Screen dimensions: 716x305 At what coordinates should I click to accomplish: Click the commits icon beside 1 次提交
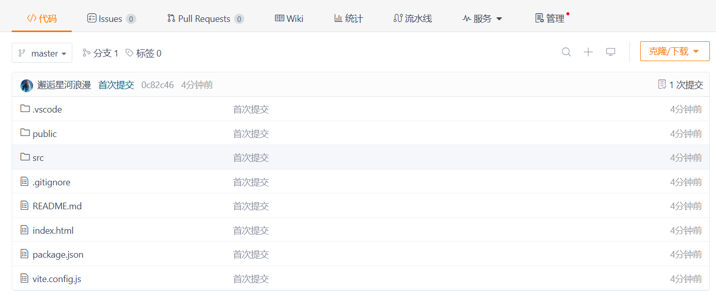tap(662, 85)
